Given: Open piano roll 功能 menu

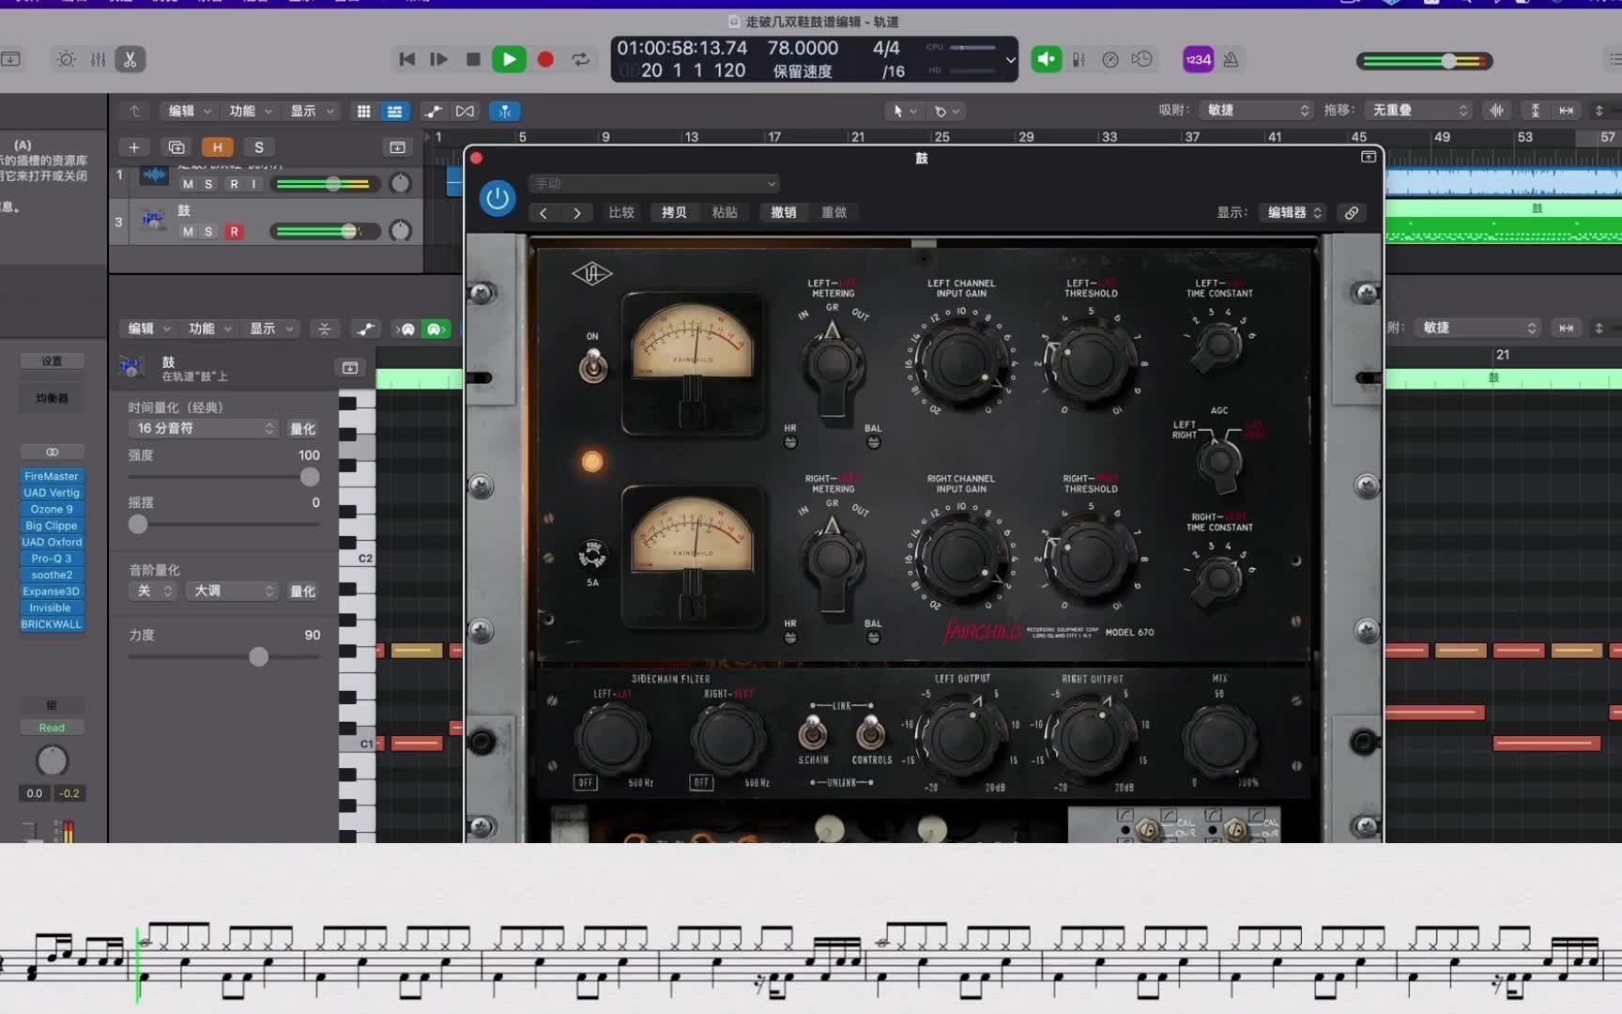Looking at the screenshot, I should click(x=210, y=329).
